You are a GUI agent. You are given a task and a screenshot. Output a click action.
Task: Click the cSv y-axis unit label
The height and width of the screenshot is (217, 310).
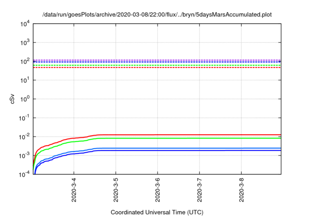pos(12,99)
